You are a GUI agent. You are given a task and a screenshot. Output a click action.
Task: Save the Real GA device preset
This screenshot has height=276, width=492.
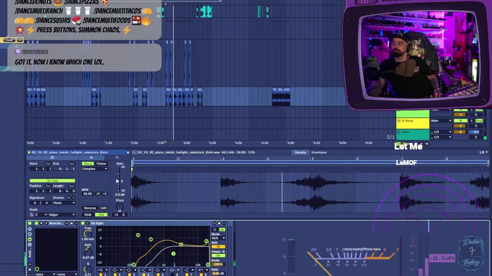click(x=71, y=223)
